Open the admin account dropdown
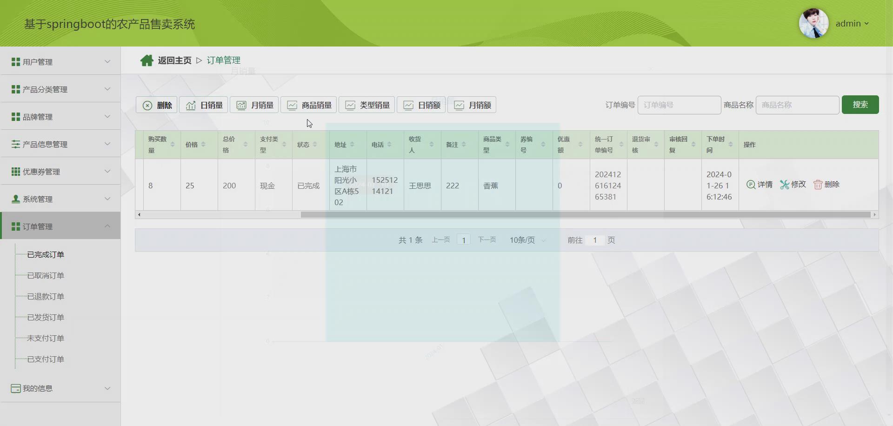Screen dimensions: 893x426 pos(853,23)
